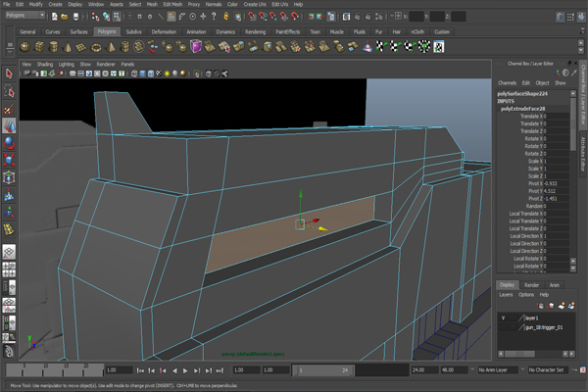Create a polygon cylinder from shelf
This screenshot has height=392, width=588.
tap(53, 47)
